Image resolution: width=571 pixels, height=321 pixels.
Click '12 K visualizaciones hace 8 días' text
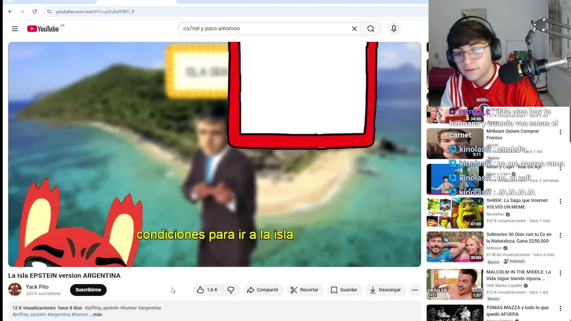[47, 308]
